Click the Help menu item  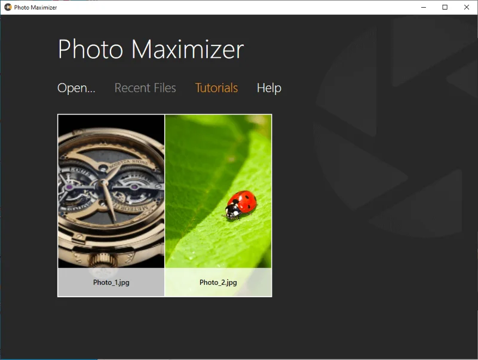pyautogui.click(x=269, y=88)
